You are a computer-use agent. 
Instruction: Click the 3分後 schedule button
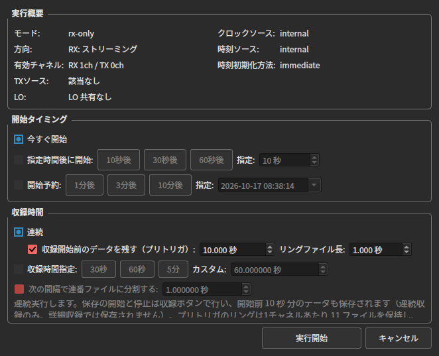(126, 185)
